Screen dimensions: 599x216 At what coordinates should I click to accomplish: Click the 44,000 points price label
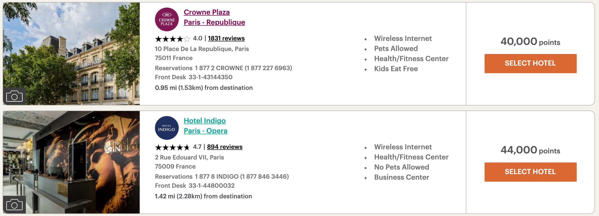pos(530,151)
